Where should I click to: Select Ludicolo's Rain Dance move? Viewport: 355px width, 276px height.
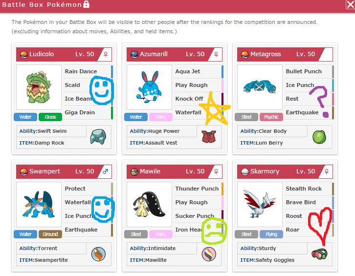pos(88,71)
